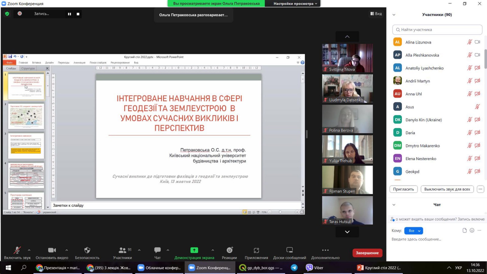
Task: Click the Apps (Приложения) icon
Action: coord(256,250)
